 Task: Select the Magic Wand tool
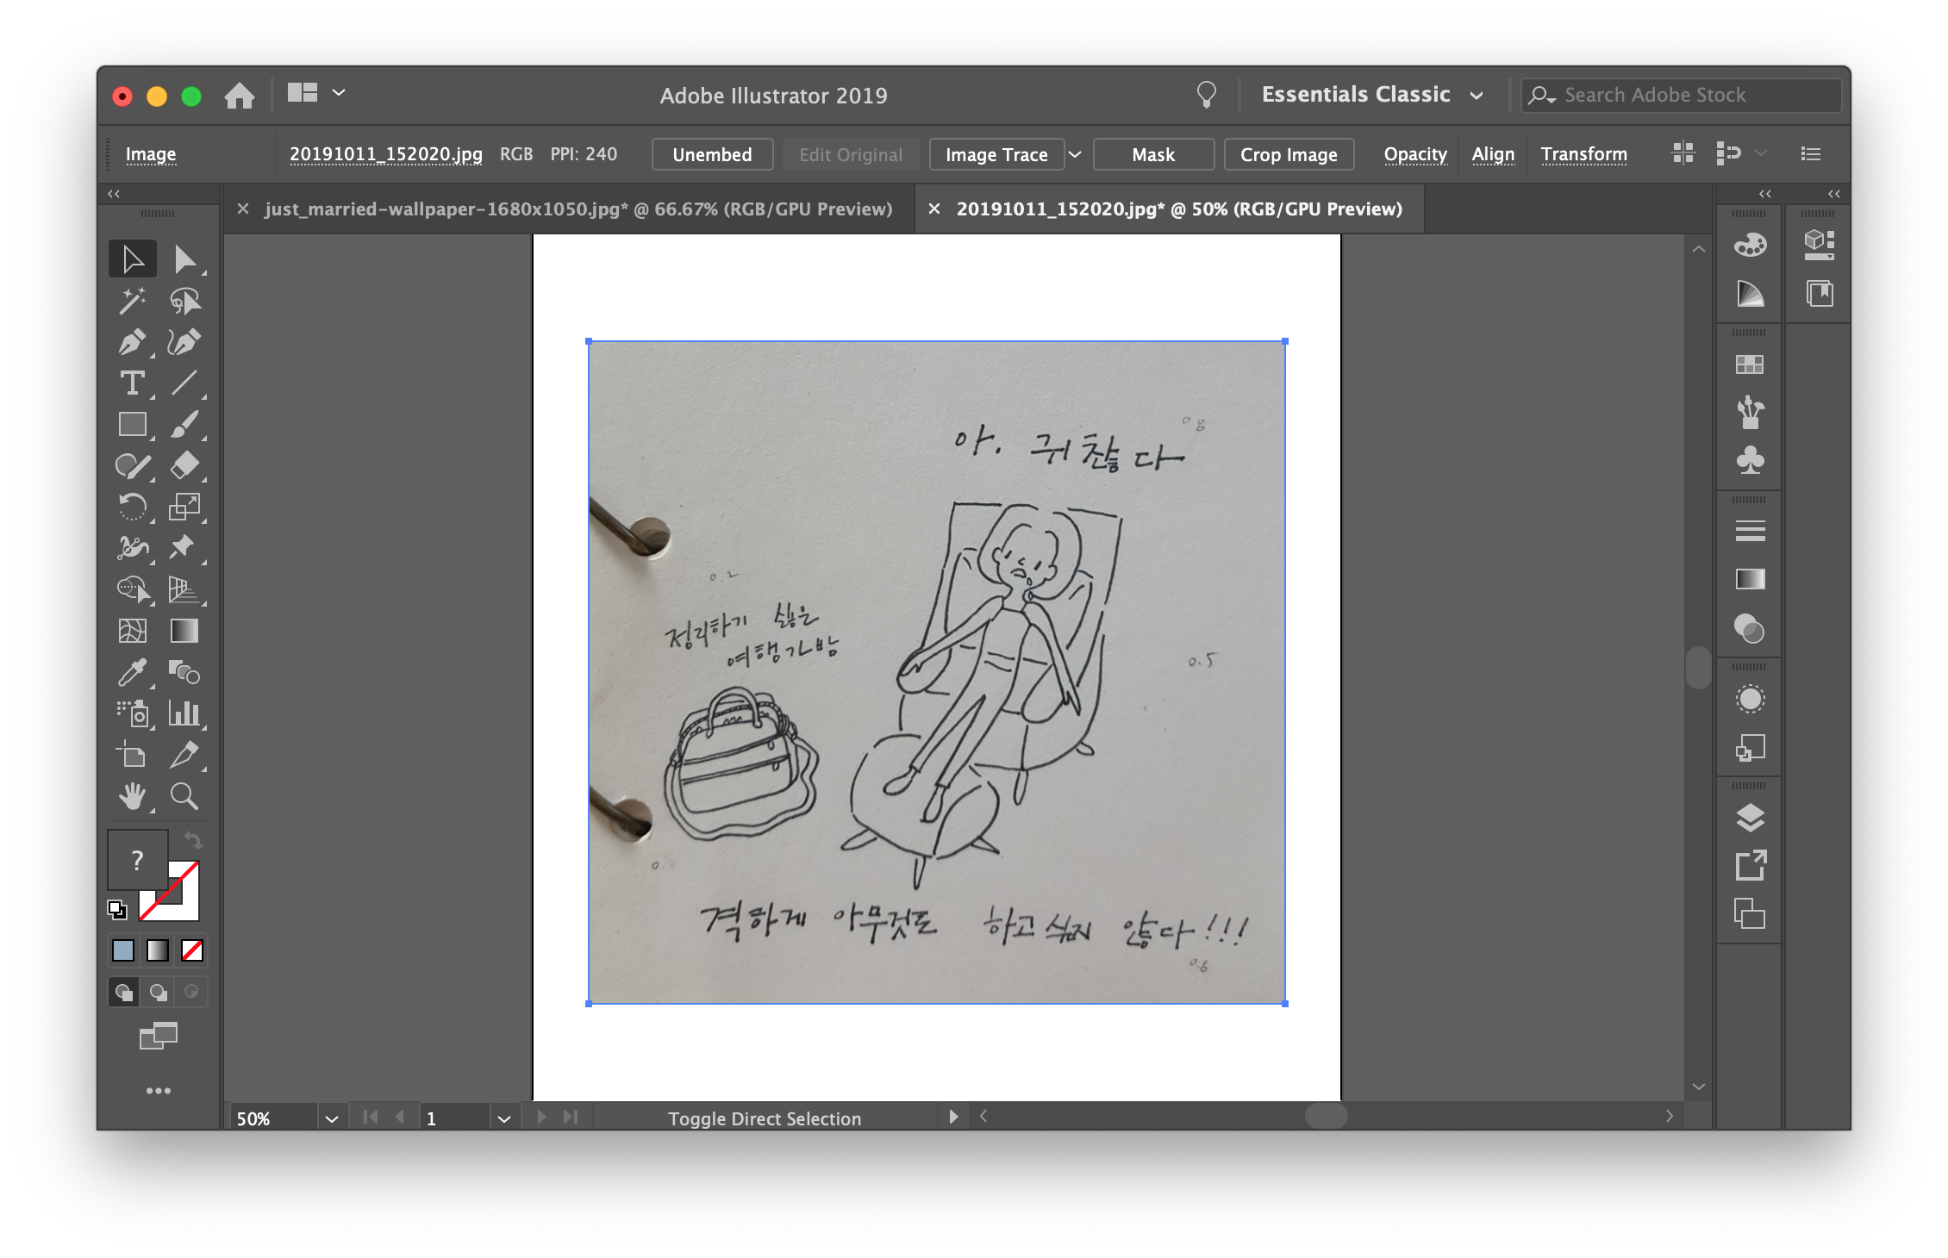point(131,301)
